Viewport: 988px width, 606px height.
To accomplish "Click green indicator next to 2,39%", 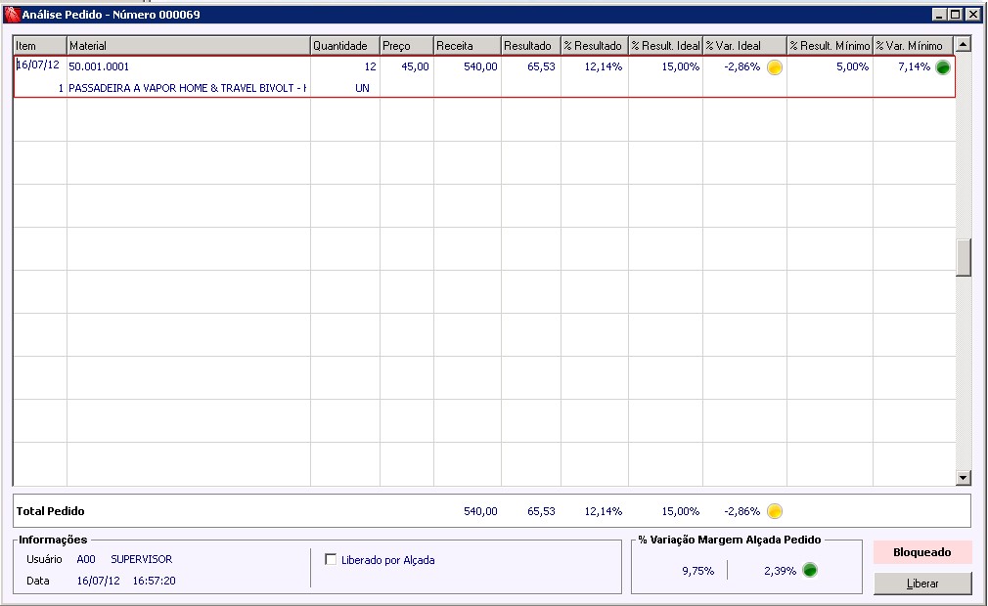I will (x=810, y=570).
